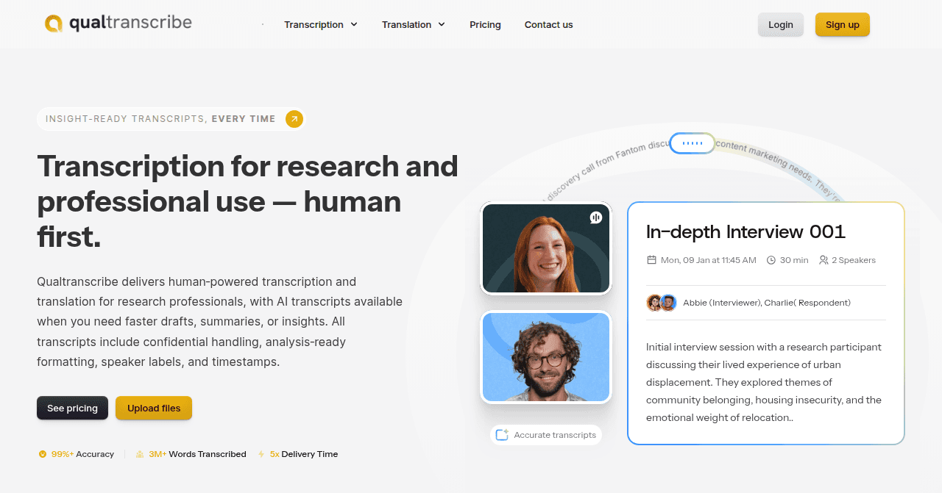Click the 30 min duration text
Image resolution: width=942 pixels, height=493 pixels.
click(794, 260)
